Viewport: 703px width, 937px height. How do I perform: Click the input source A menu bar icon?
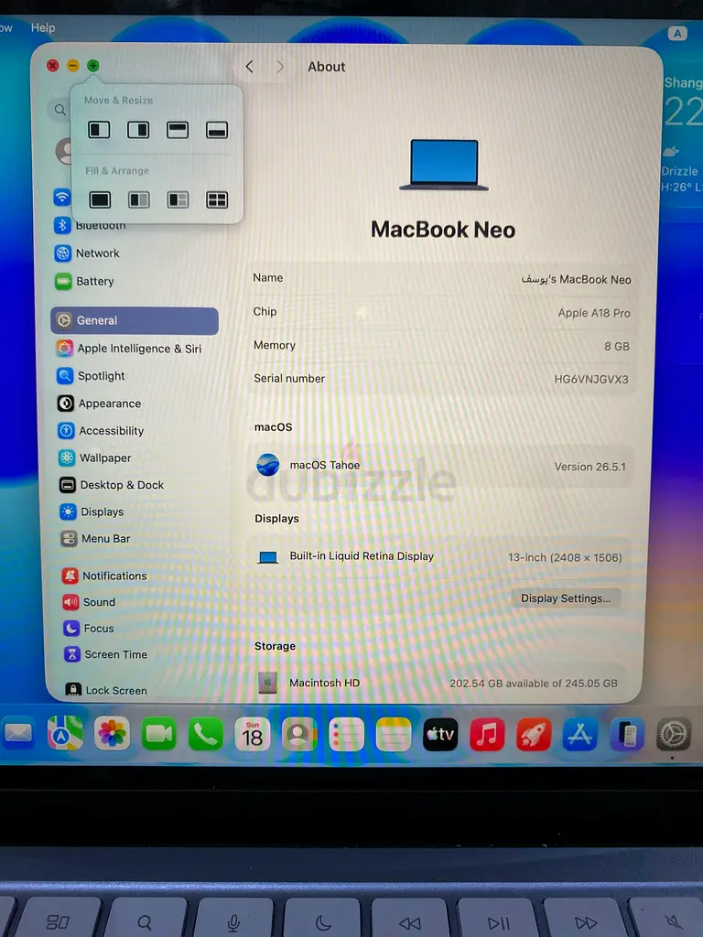tap(677, 34)
